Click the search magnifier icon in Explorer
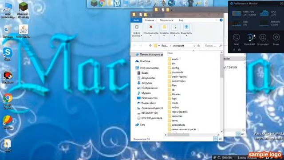 tap(221, 46)
